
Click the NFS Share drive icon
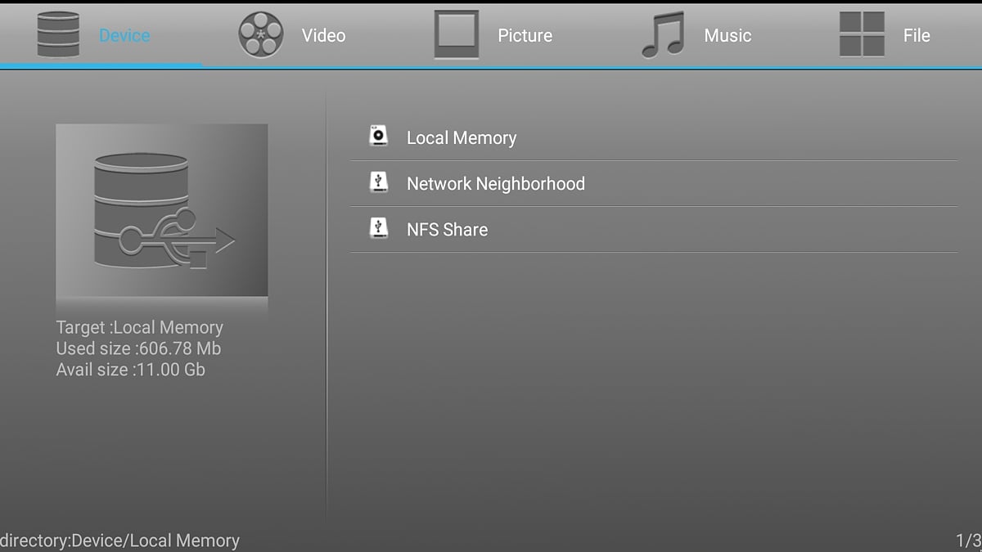click(x=378, y=227)
